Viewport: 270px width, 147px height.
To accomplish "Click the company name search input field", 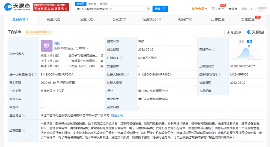I will pyautogui.click(x=111, y=9).
